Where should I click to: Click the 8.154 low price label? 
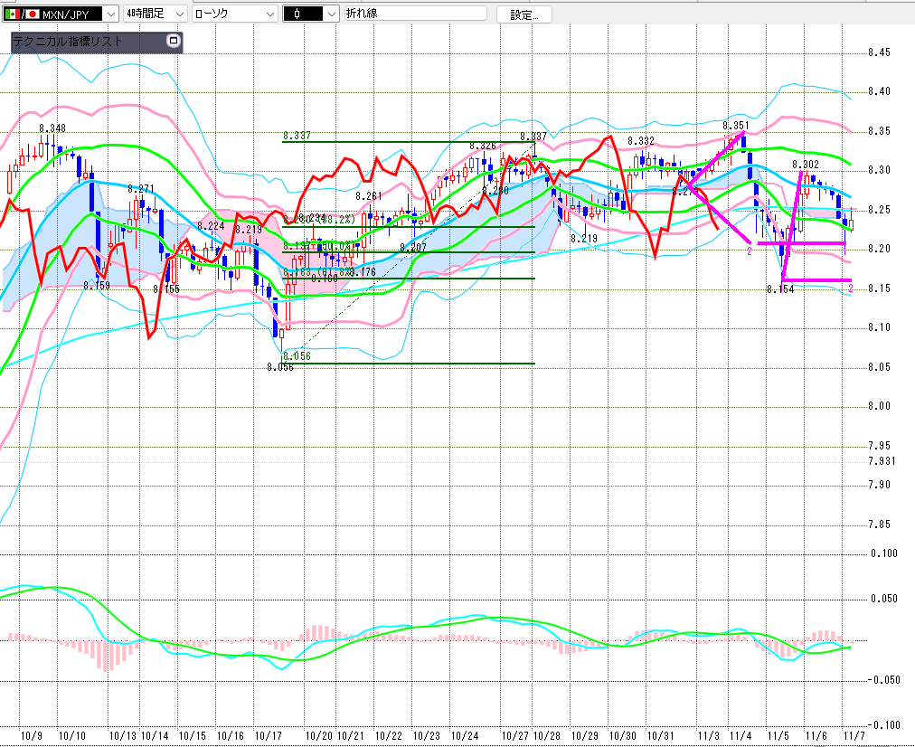point(778,288)
